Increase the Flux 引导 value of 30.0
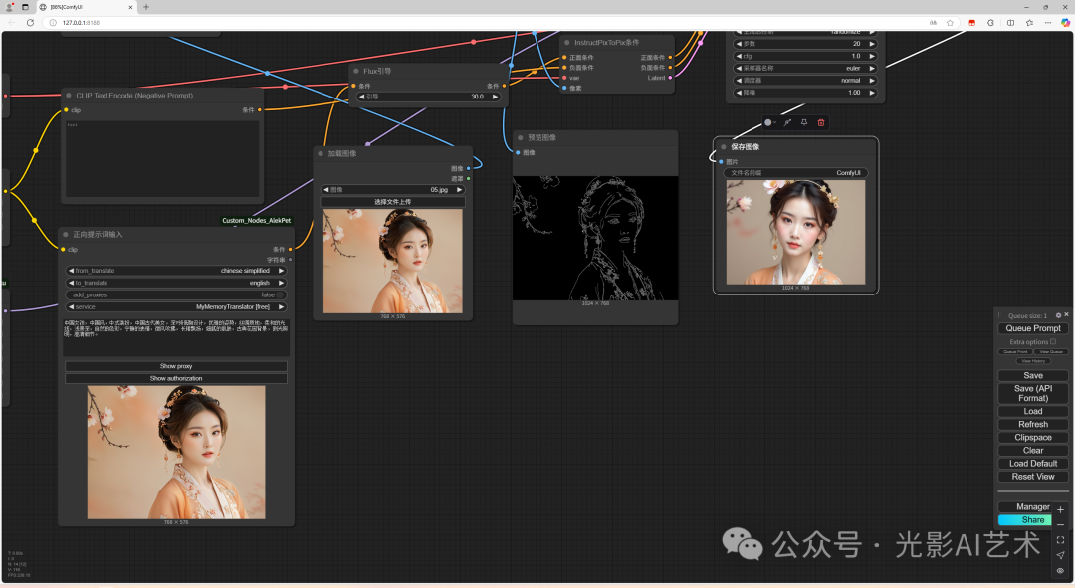1075x588 pixels. point(495,97)
